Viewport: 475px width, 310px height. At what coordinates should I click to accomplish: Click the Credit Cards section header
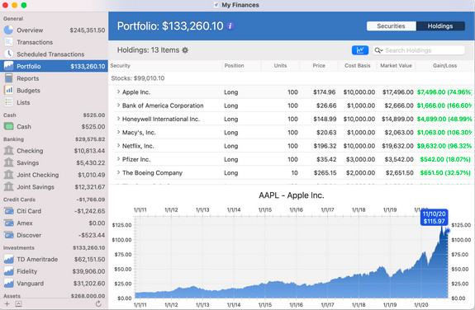[x=19, y=200]
